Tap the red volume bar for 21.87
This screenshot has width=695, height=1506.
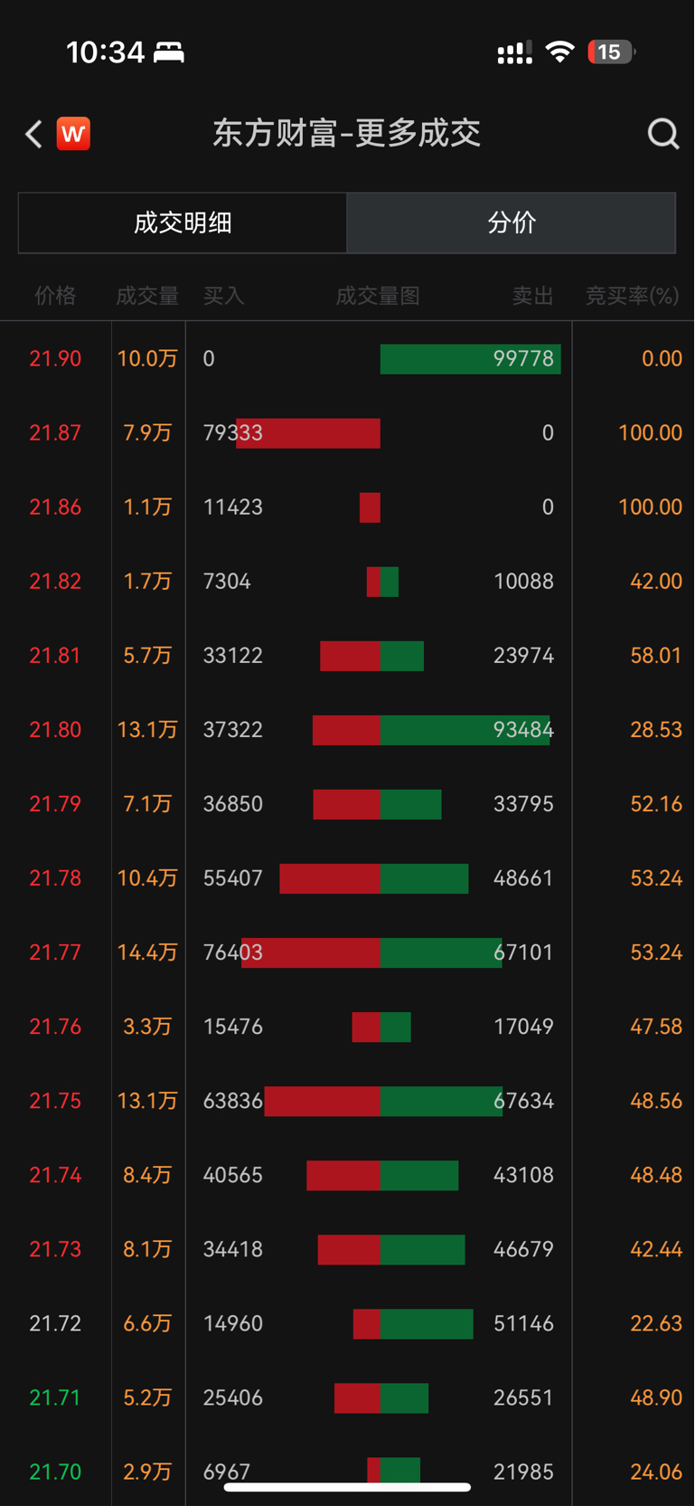tap(308, 433)
